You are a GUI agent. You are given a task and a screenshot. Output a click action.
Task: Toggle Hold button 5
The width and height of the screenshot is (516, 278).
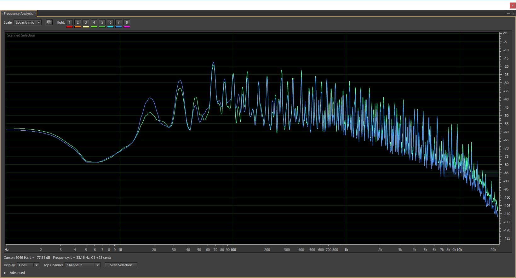pos(102,22)
